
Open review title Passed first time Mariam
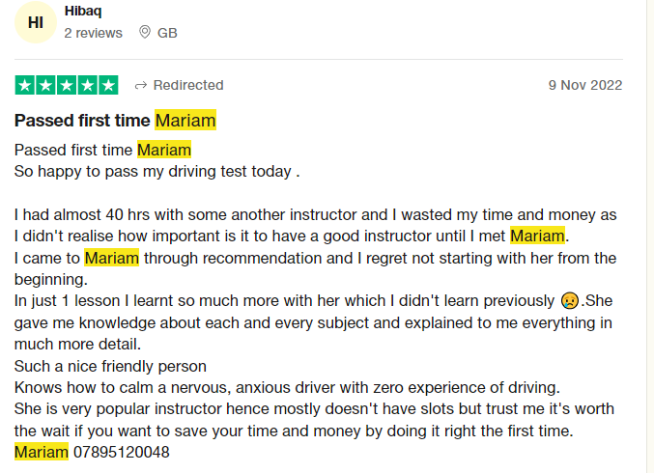click(x=115, y=120)
